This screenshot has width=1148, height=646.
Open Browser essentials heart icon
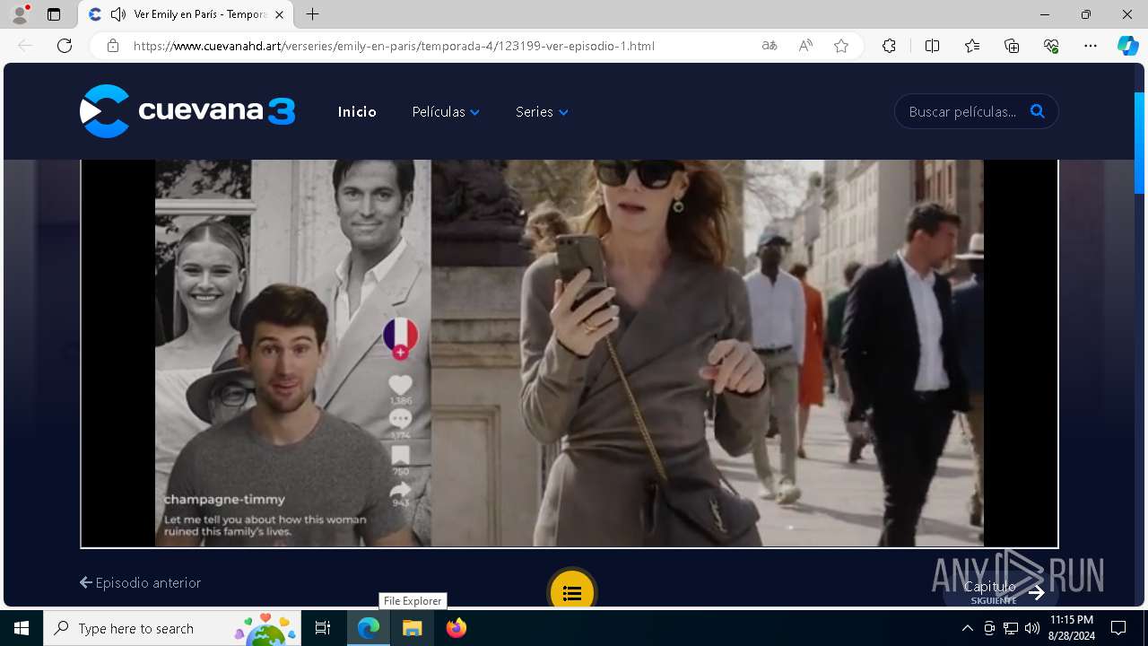coord(1051,46)
